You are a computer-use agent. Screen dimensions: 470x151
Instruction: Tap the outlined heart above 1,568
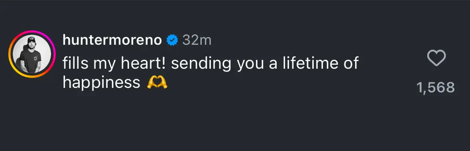click(436, 58)
